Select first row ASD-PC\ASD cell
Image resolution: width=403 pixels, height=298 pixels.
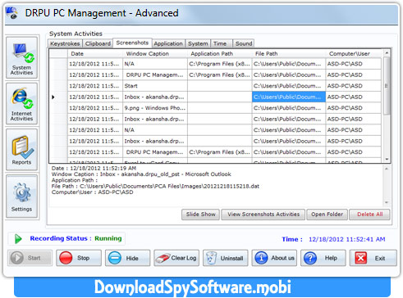pos(354,64)
